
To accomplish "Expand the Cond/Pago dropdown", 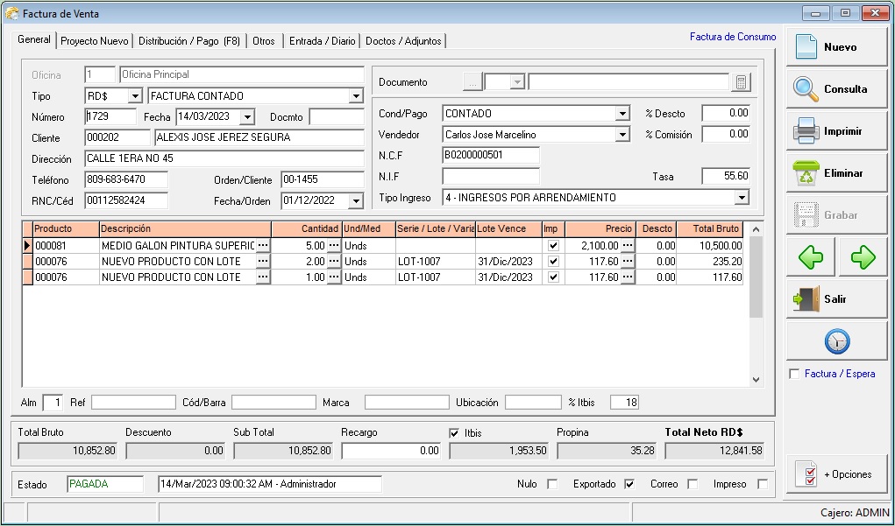I will (x=622, y=114).
